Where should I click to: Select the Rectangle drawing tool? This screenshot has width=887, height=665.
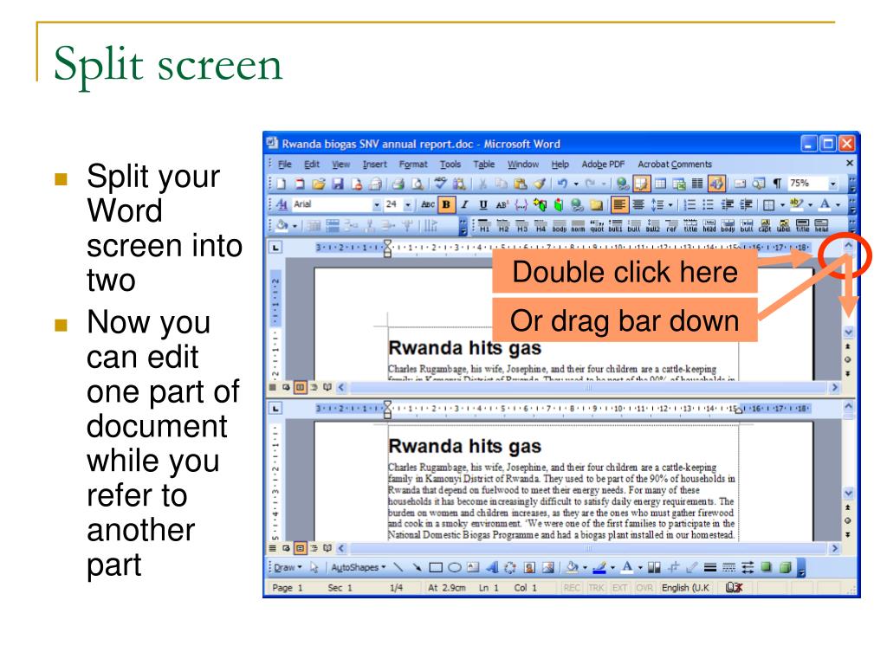click(436, 567)
